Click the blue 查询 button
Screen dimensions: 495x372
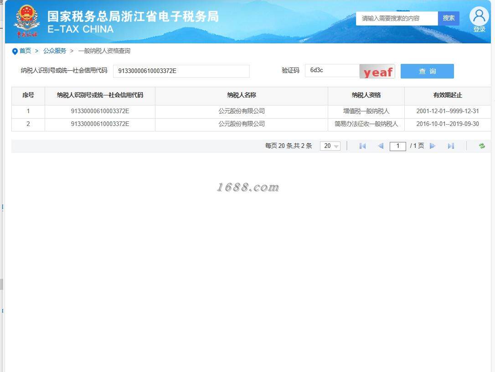click(427, 71)
